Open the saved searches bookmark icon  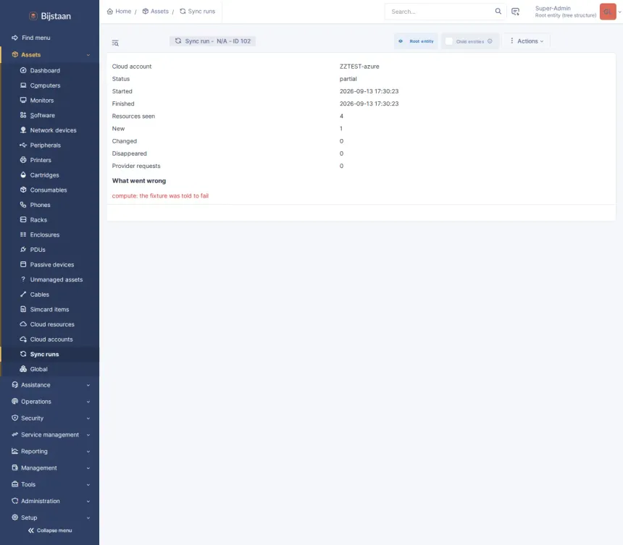[x=515, y=12]
